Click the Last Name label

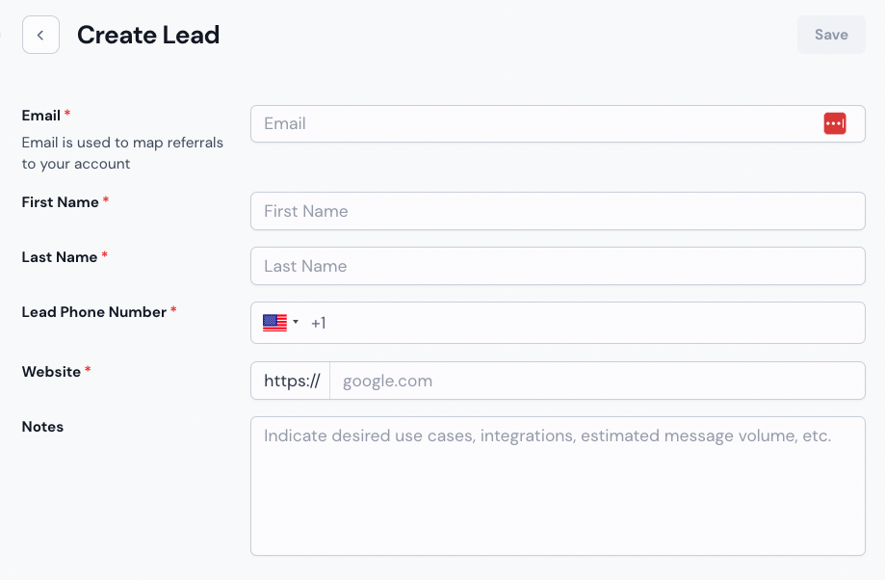60,257
